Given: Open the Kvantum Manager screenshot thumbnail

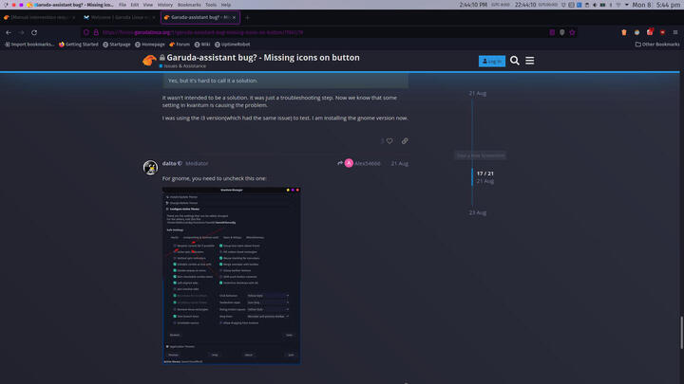Looking at the screenshot, I should (x=231, y=276).
